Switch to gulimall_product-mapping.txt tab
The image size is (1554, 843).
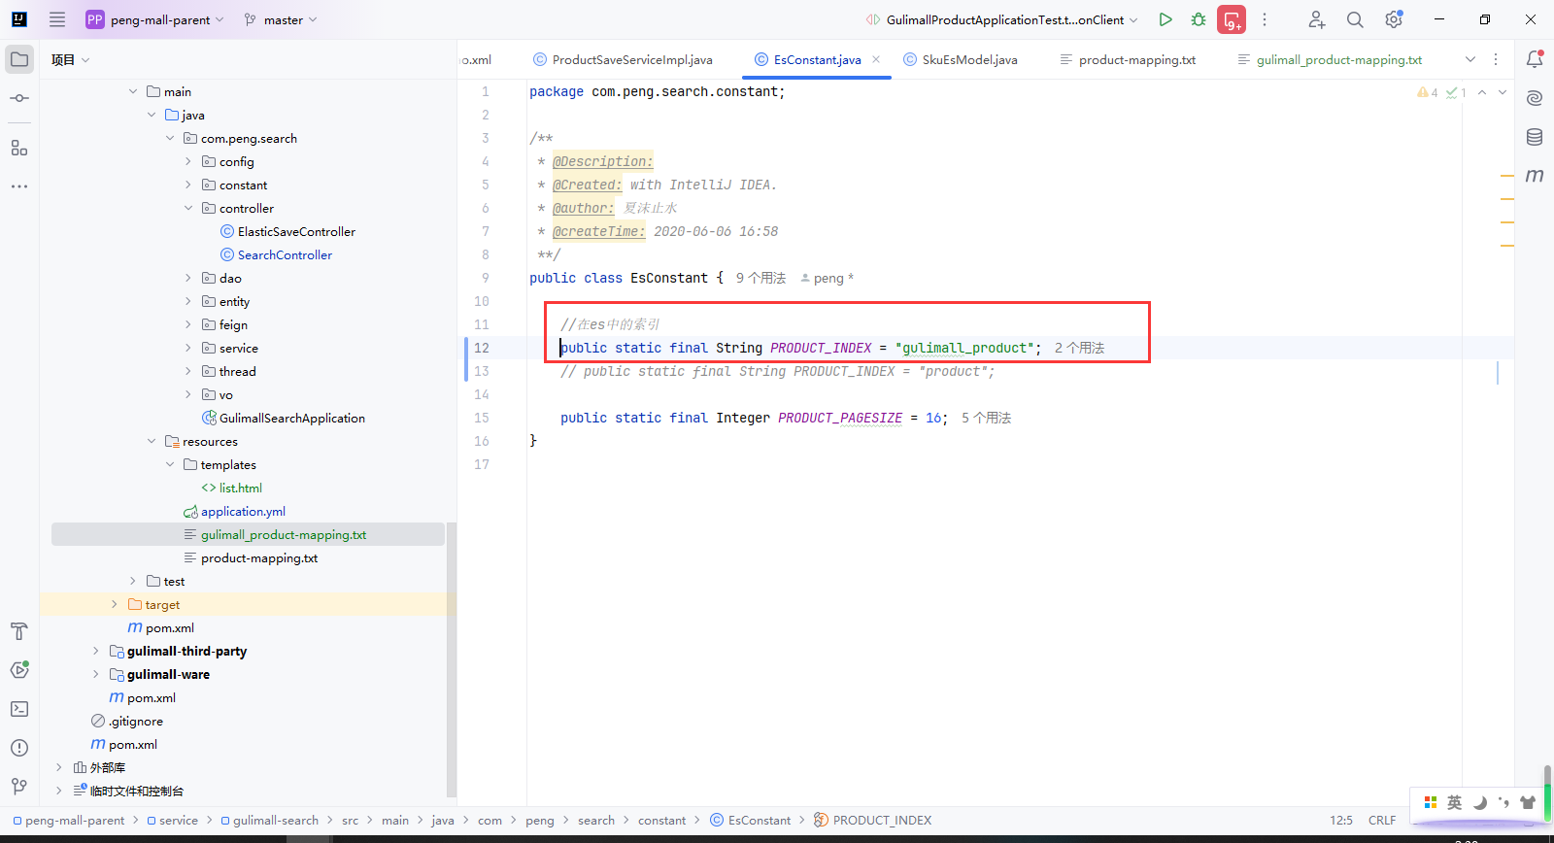[1330, 59]
